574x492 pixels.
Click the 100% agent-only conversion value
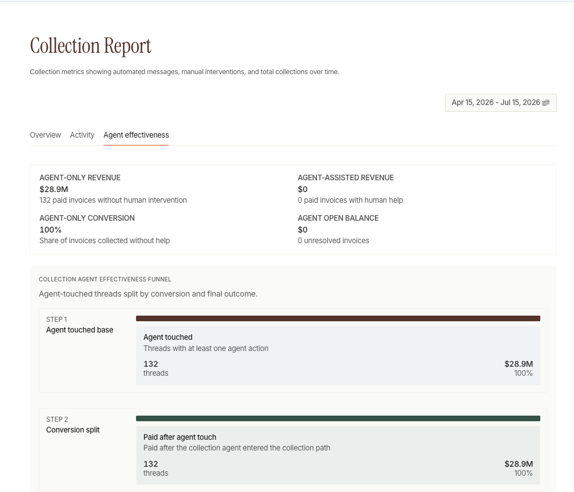(51, 230)
